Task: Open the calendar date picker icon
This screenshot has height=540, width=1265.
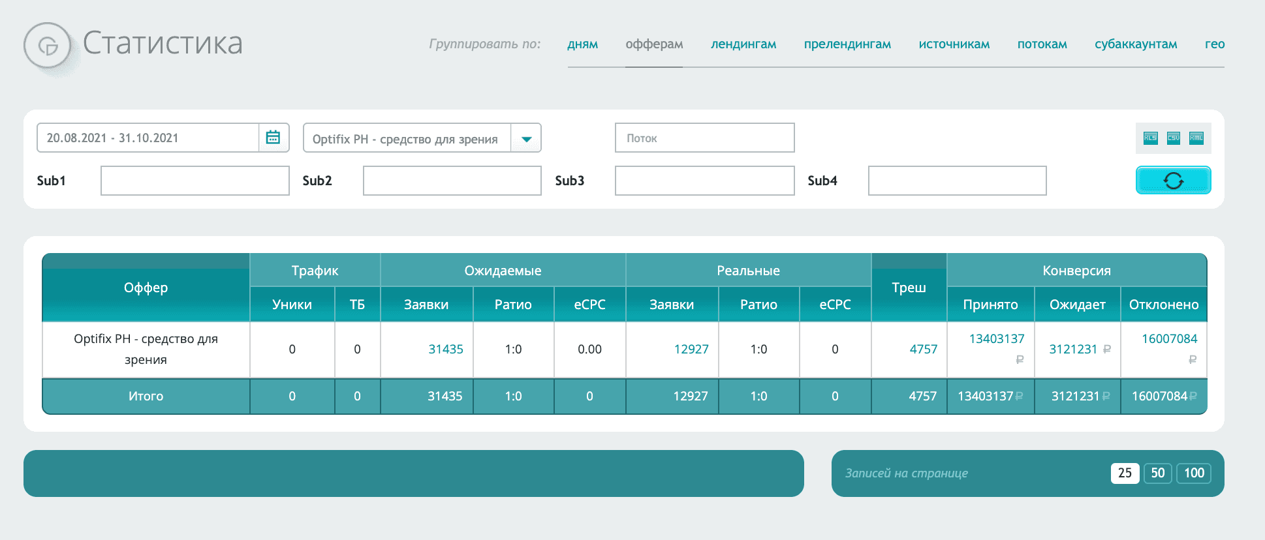Action: [x=273, y=138]
